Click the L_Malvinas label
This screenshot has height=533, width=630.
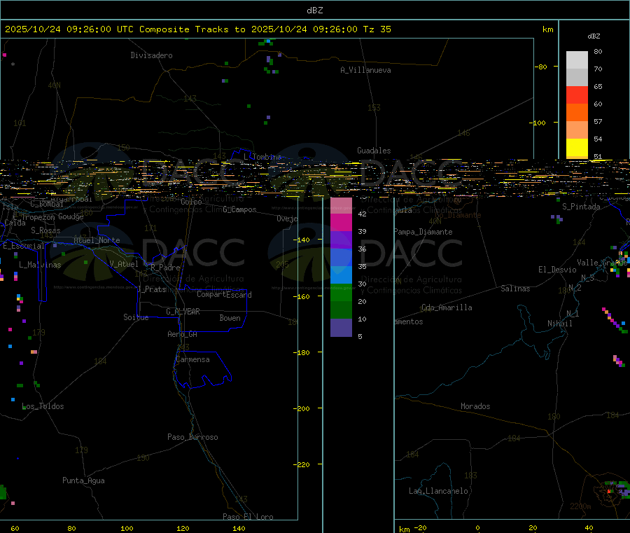coord(40,265)
